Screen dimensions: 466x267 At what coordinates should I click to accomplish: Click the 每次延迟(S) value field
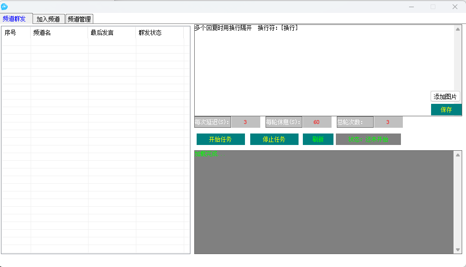[x=245, y=122]
